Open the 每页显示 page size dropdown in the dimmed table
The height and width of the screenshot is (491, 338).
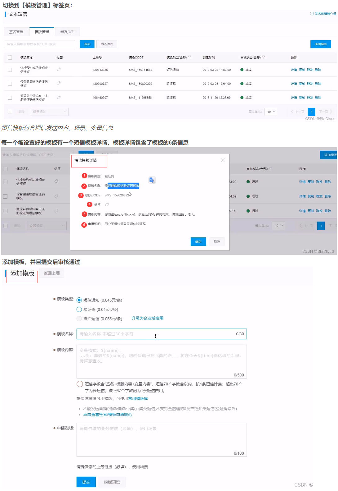[x=279, y=226]
